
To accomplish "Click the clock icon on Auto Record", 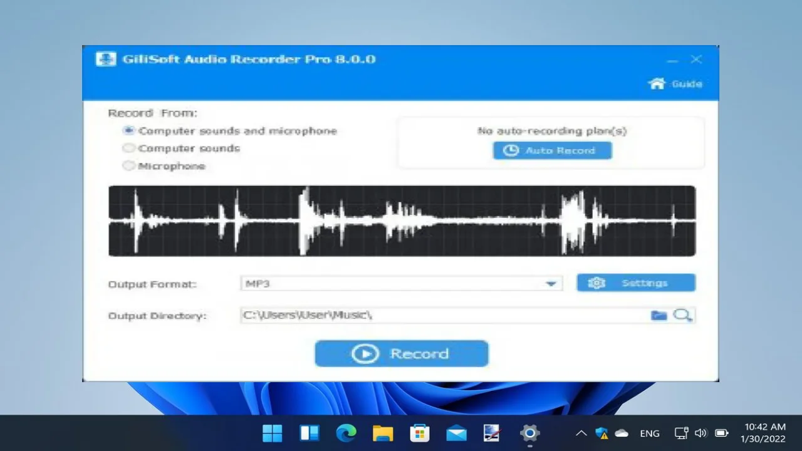I will pos(511,150).
